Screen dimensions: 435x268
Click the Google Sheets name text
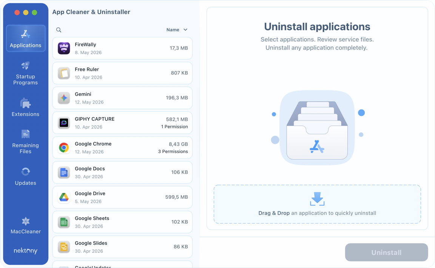tap(92, 218)
